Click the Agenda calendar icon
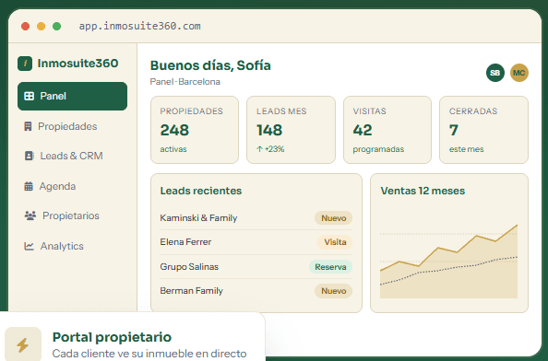548x361 pixels. coord(29,186)
